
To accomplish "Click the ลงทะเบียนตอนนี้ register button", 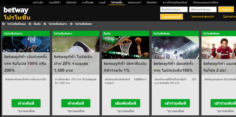I will pos(171,17).
